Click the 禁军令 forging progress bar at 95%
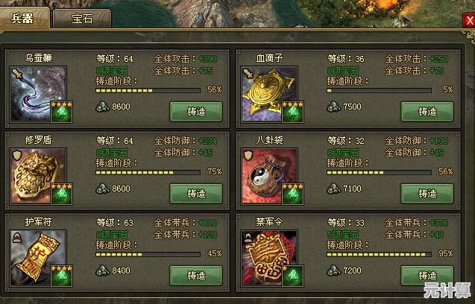 click(379, 254)
